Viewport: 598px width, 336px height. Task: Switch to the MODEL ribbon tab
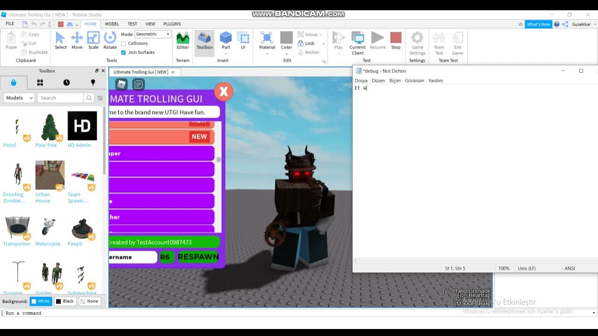click(112, 24)
